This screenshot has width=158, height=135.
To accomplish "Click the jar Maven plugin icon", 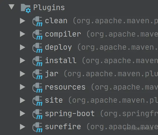I will (x=37, y=74).
